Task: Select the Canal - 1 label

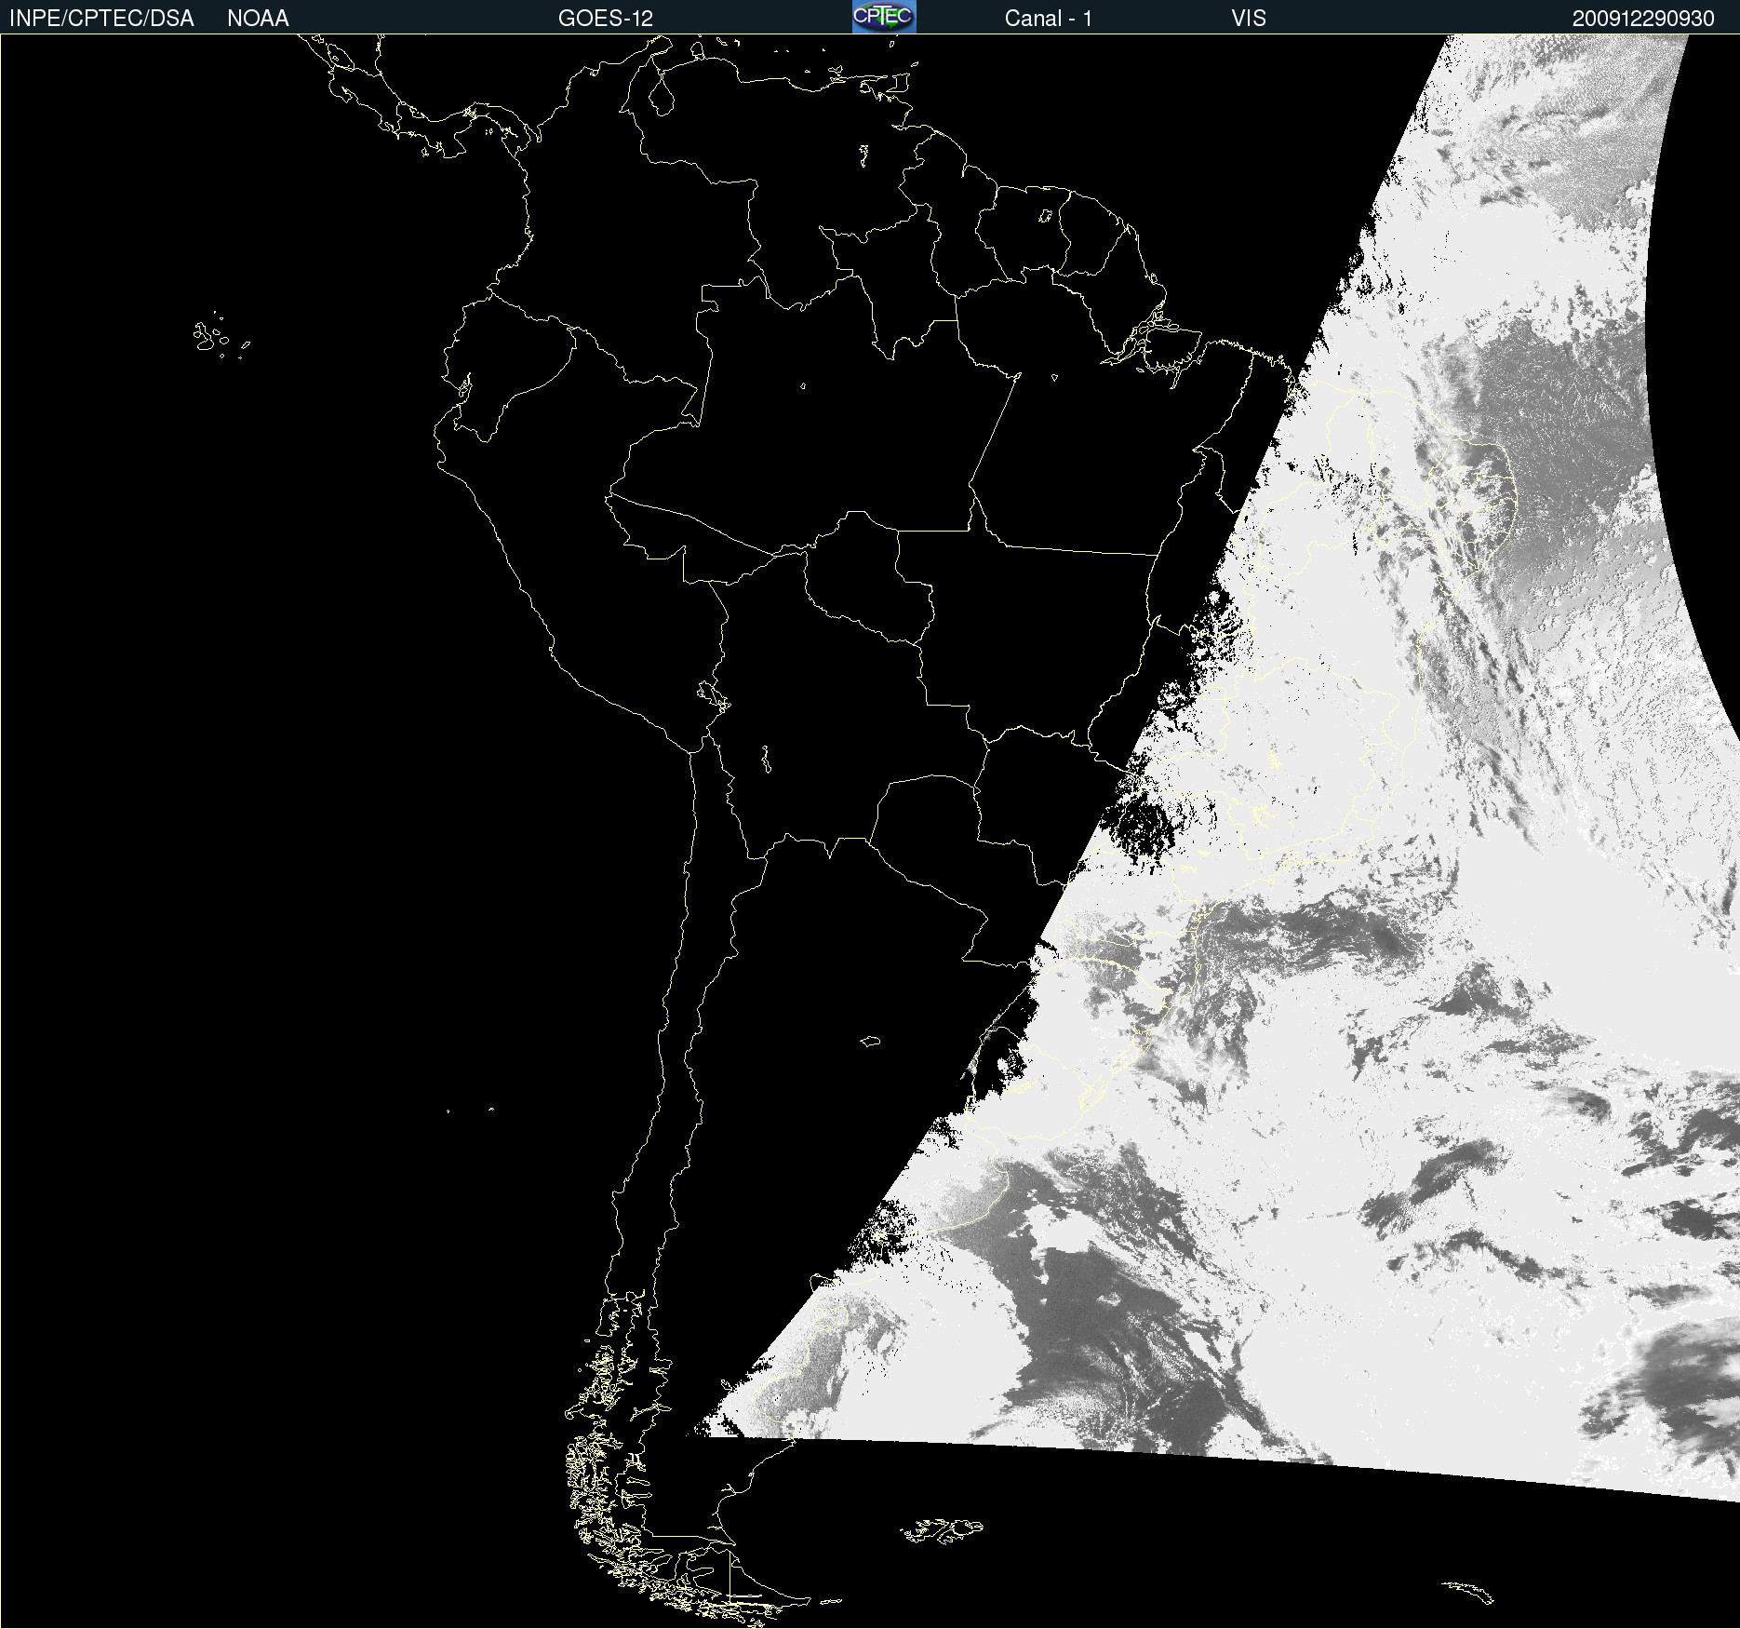Action: [x=1048, y=19]
